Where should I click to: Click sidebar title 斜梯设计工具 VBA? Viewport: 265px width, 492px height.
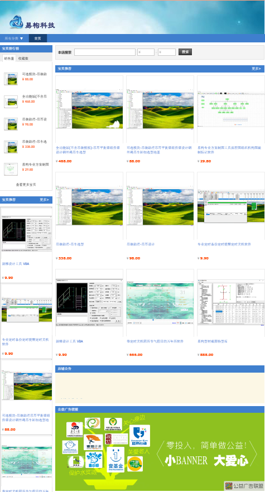[x=16, y=264]
